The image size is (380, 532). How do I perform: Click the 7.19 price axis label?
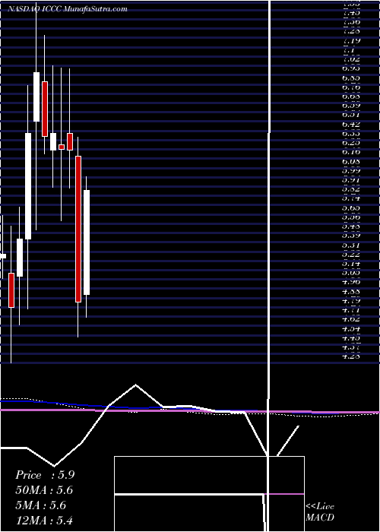(352, 41)
